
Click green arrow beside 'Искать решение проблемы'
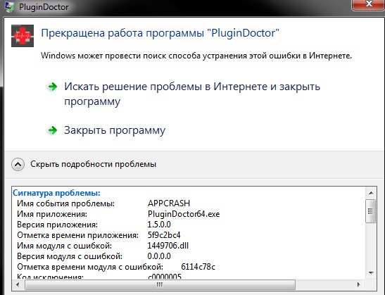(x=52, y=87)
